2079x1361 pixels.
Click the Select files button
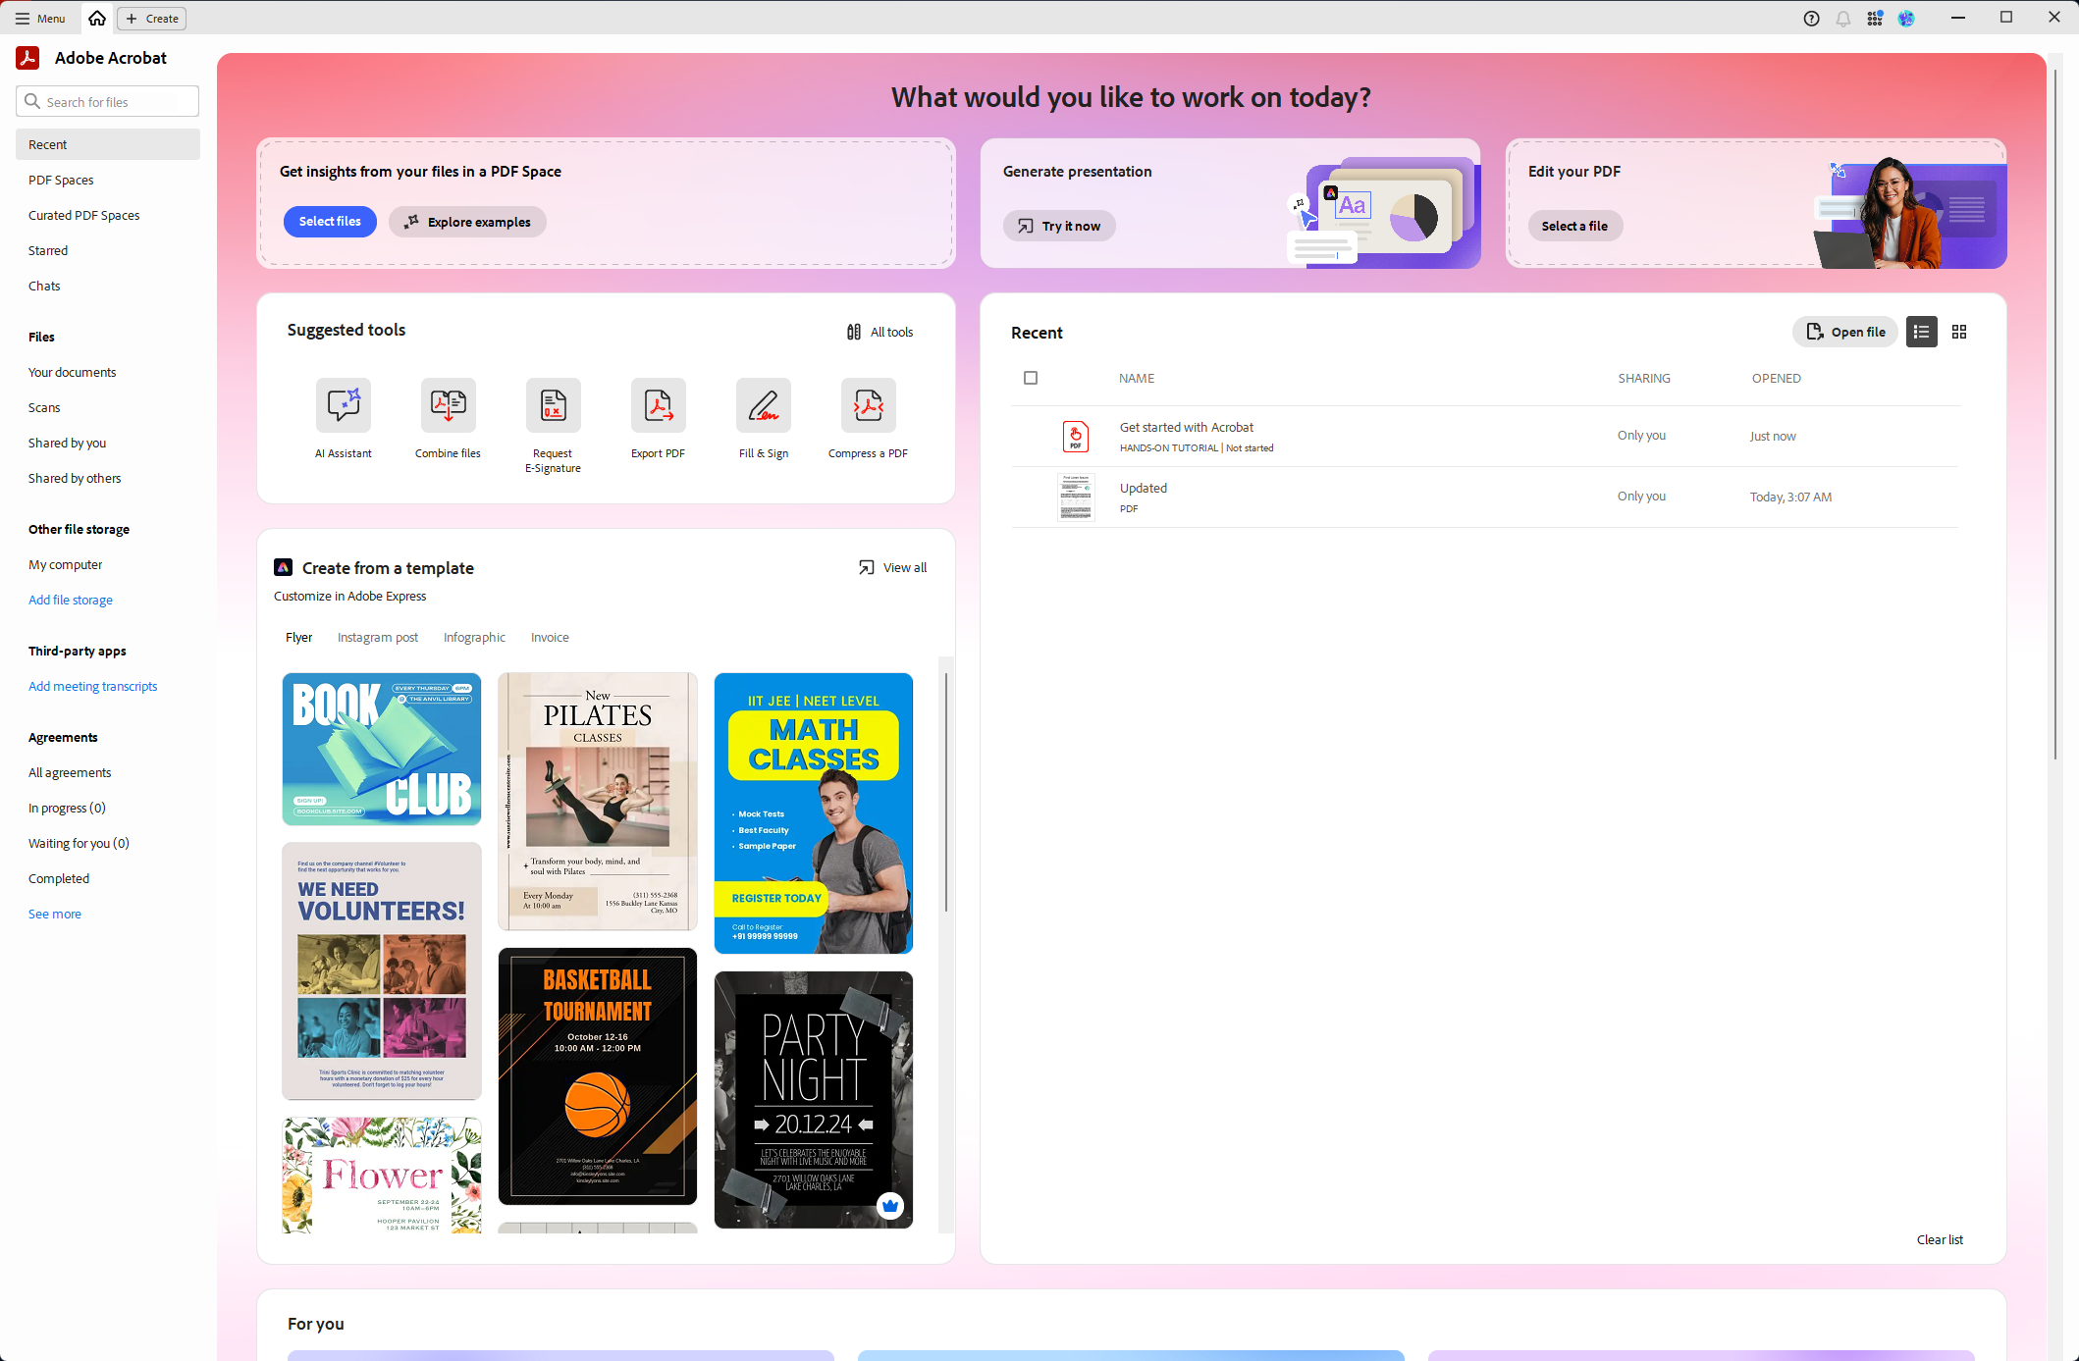click(330, 222)
